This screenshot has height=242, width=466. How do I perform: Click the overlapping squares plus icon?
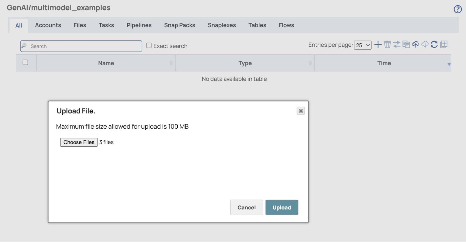pos(444,44)
